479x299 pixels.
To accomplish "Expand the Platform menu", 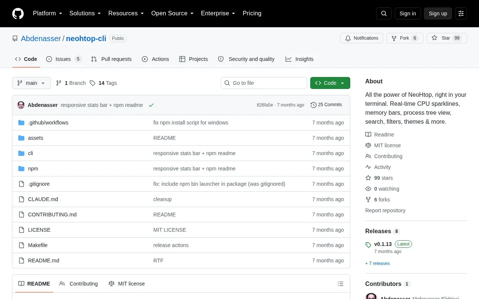I will pyautogui.click(x=48, y=13).
